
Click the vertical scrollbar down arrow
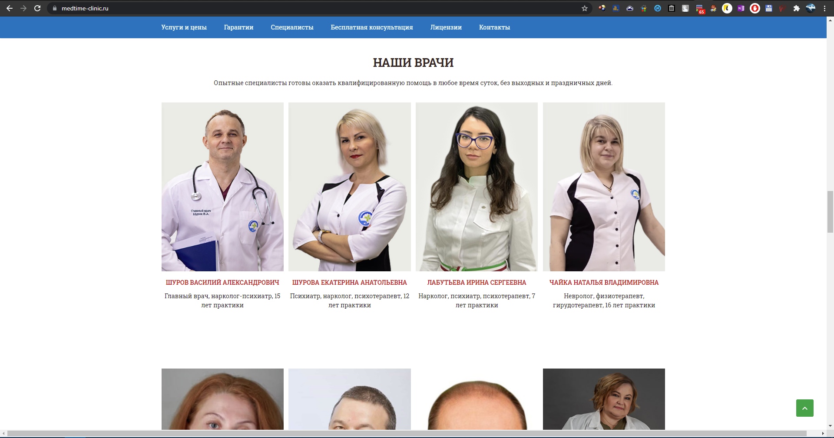pyautogui.click(x=830, y=426)
